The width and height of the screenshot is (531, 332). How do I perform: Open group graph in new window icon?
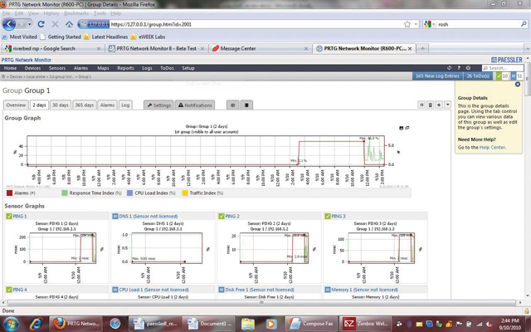pos(407,128)
